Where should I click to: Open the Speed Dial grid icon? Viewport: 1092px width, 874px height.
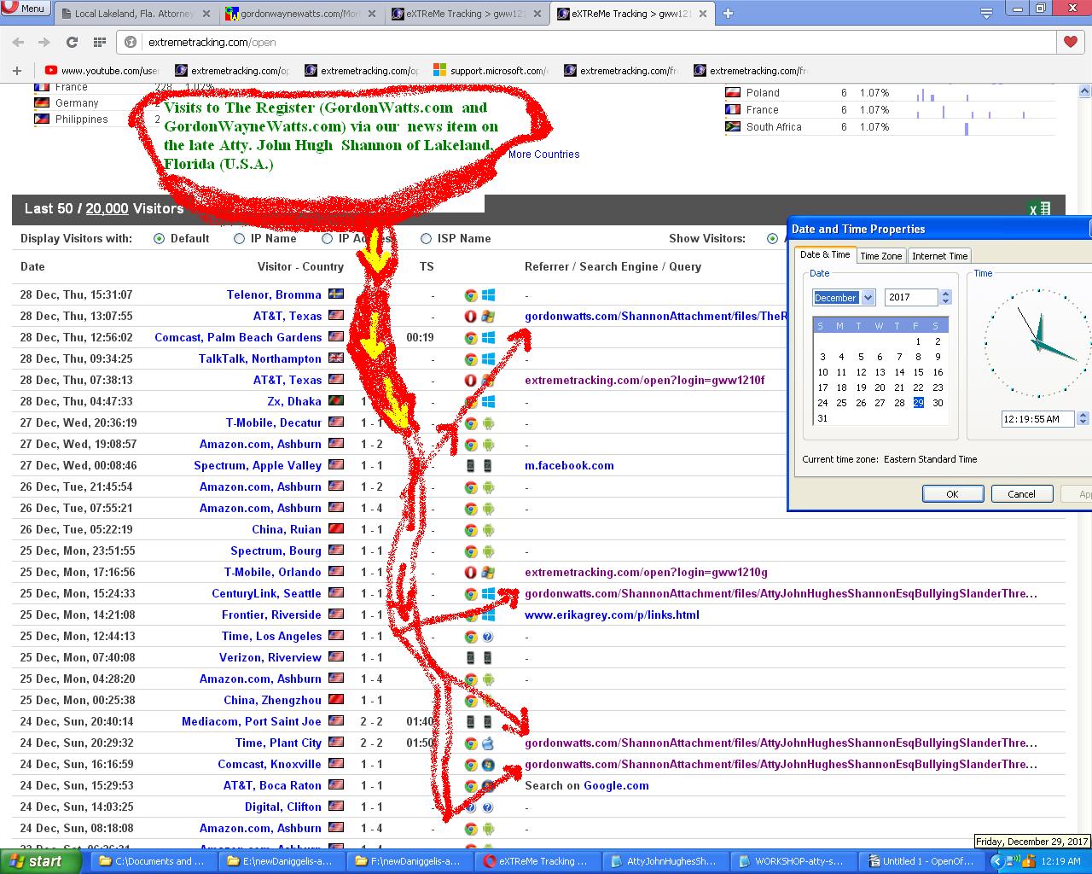click(x=100, y=42)
